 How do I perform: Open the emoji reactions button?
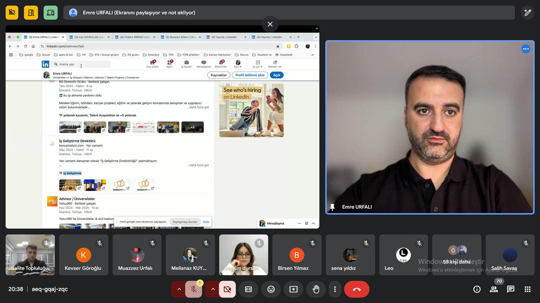pyautogui.click(x=271, y=289)
